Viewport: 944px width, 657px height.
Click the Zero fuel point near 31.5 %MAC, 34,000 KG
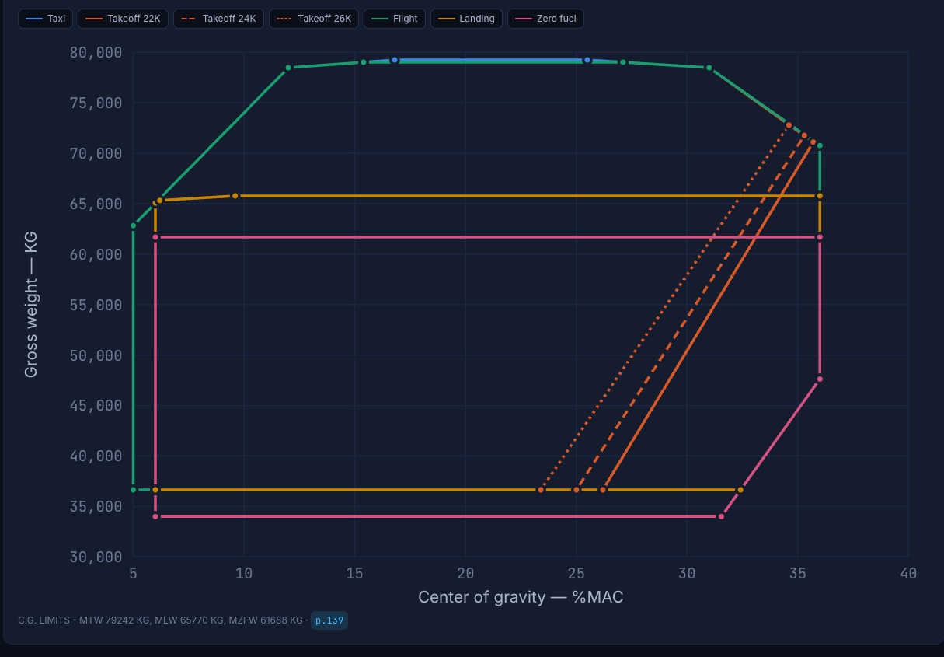click(722, 516)
